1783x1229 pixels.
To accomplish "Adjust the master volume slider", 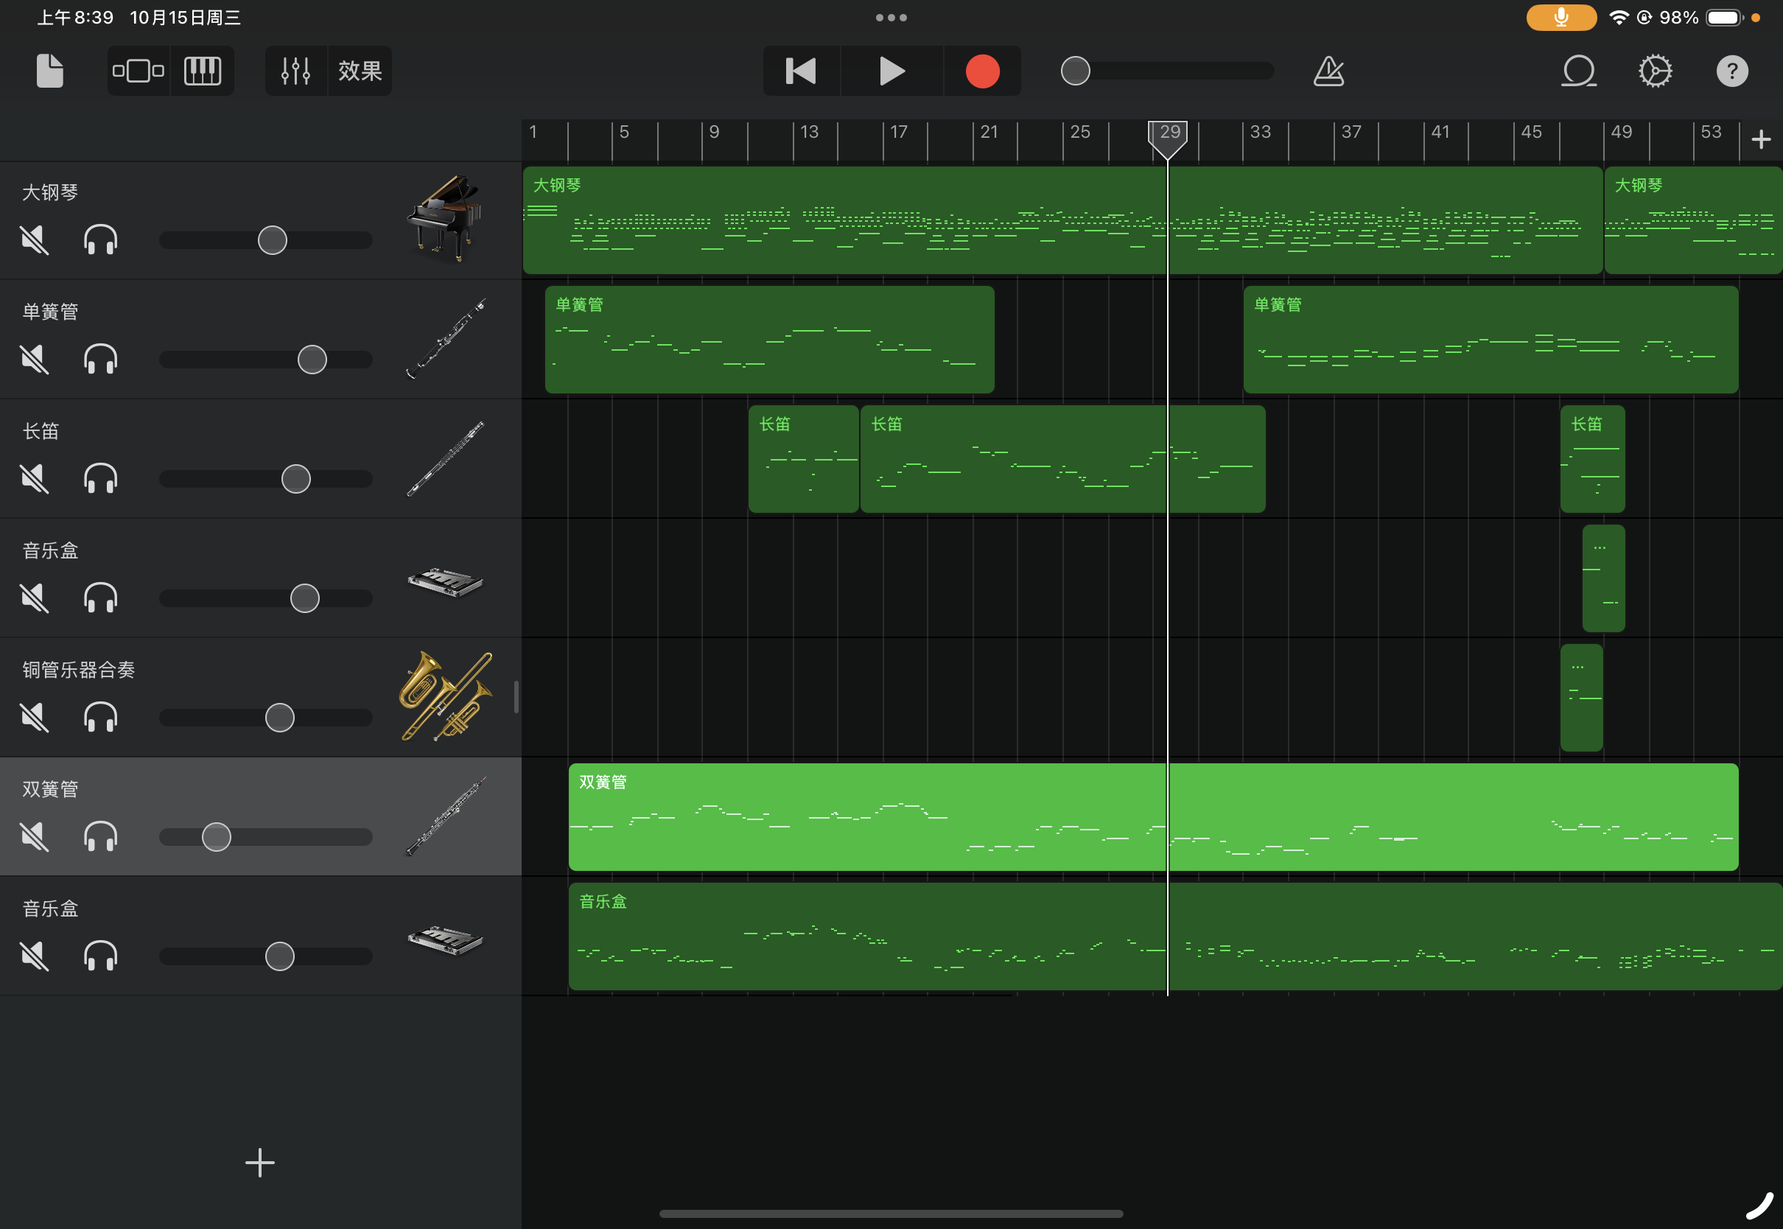I will [x=1167, y=71].
